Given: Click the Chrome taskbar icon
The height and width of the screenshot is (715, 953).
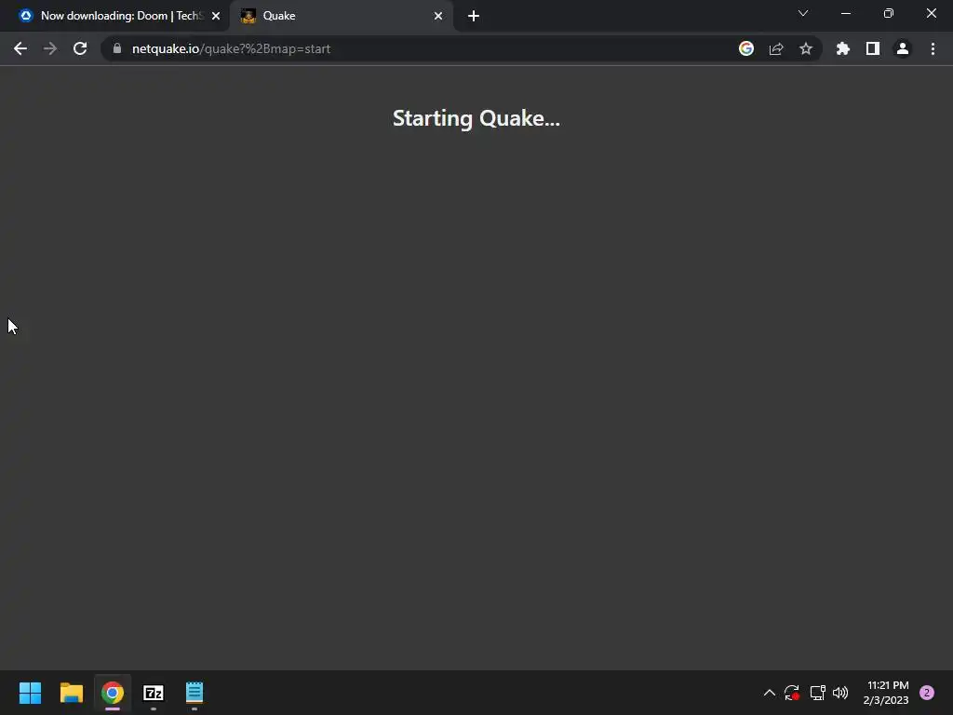Looking at the screenshot, I should tap(113, 693).
